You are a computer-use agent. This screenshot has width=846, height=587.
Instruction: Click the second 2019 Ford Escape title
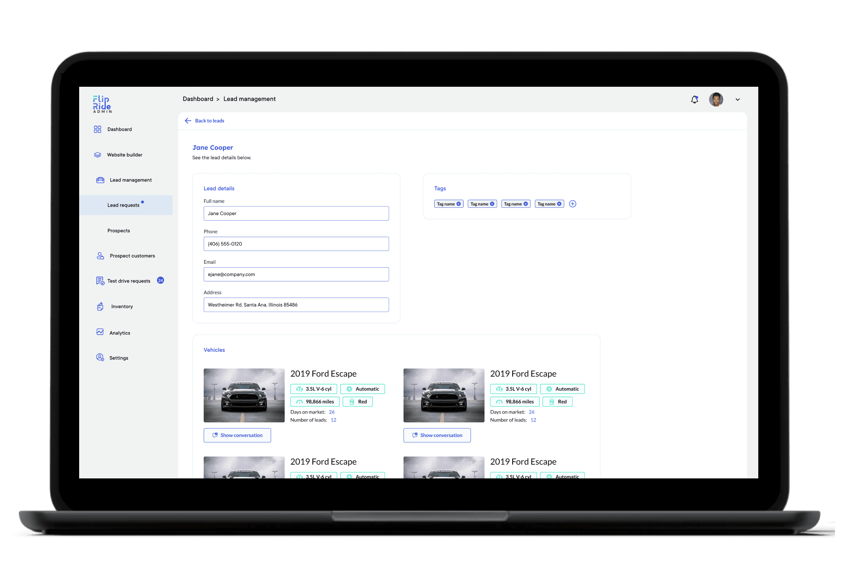(523, 374)
